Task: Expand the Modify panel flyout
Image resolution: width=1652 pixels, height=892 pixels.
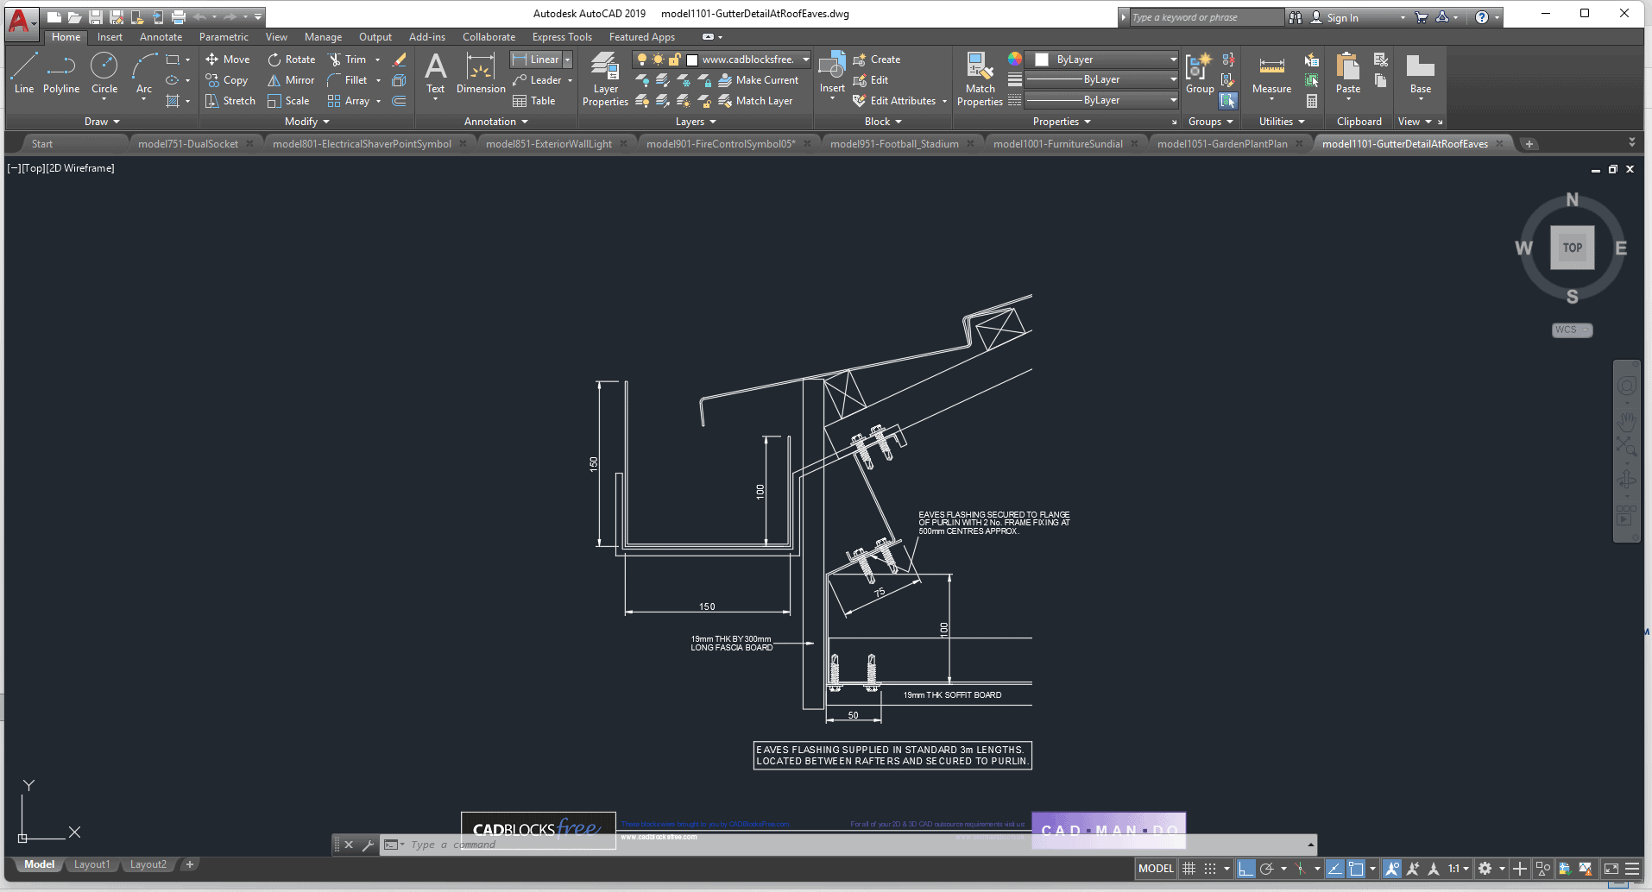Action: [307, 122]
